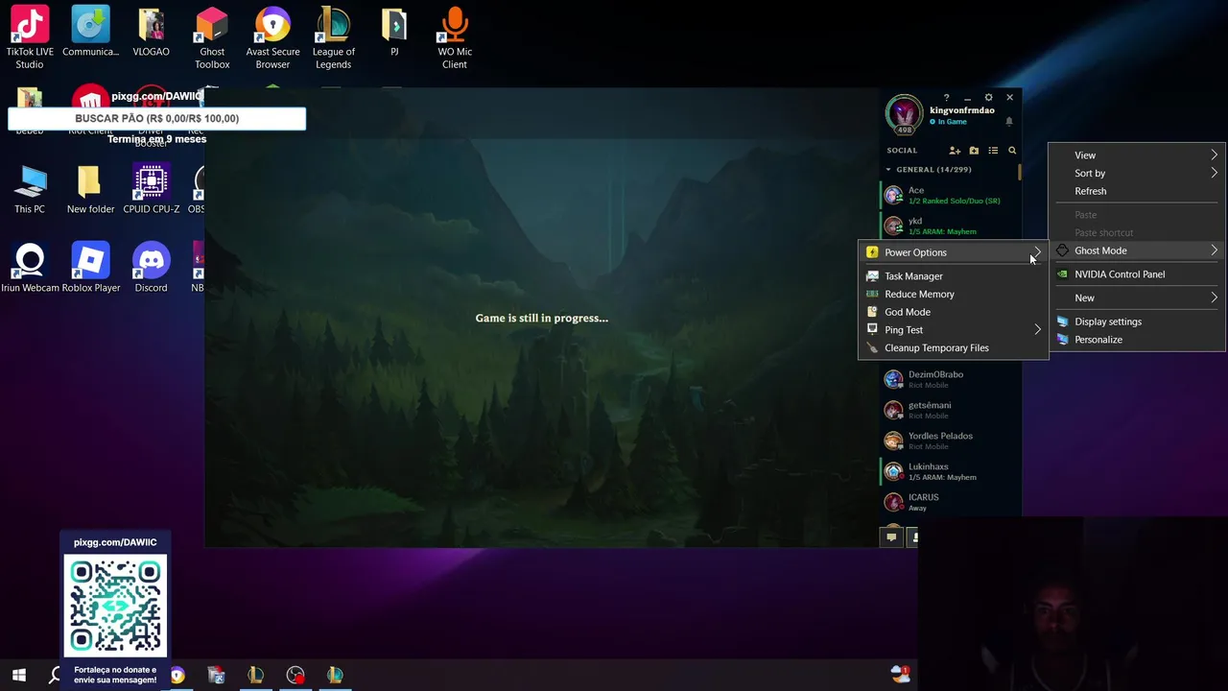
Task: Open WO Mic Client desktop icon
Action: [455, 38]
